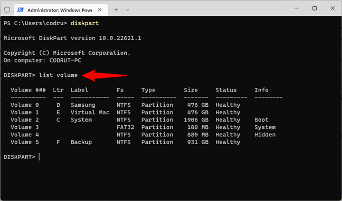Viewport: 342px width, 201px height.
Task: Click the 'Hidden' info value
Action: (x=265, y=134)
